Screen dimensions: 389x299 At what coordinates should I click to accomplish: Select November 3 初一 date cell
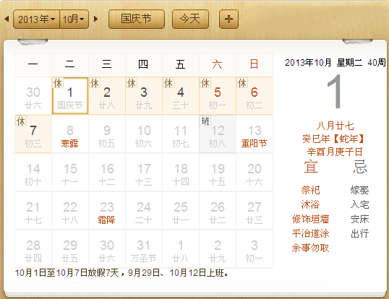coord(255,249)
